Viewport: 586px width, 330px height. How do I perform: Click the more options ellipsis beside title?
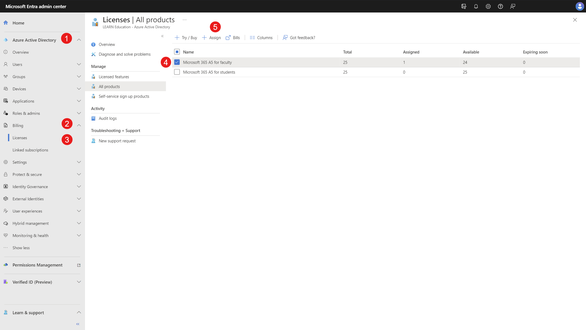[x=185, y=20]
